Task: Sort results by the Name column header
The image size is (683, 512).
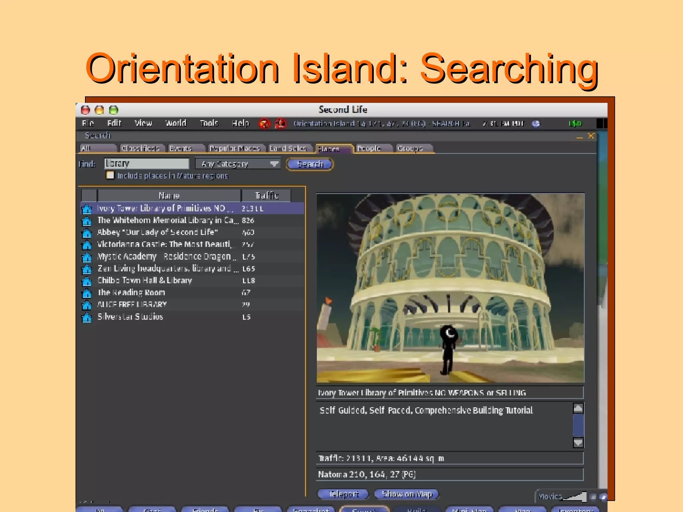Action: coord(169,196)
